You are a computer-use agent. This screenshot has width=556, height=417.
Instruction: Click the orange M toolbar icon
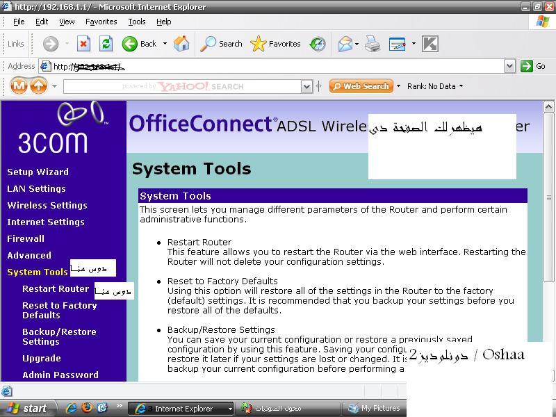tap(19, 85)
